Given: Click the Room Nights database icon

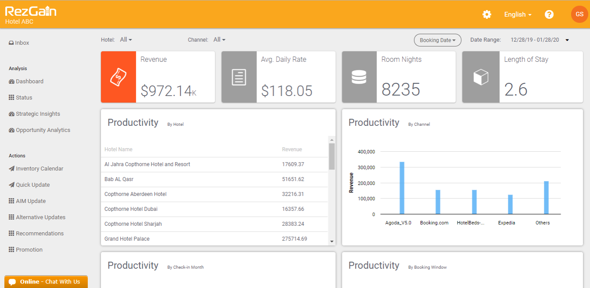Looking at the screenshot, I should point(359,77).
